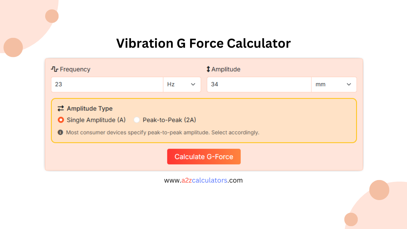This screenshot has width=407, height=229.
Task: Click the swap arrows icon near Amplitude Type
Action: pos(60,108)
